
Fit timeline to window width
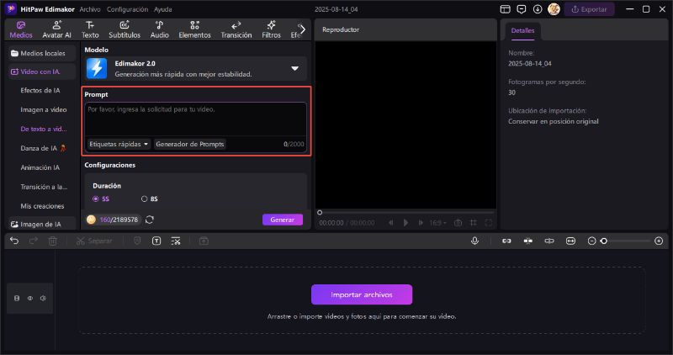coord(570,241)
